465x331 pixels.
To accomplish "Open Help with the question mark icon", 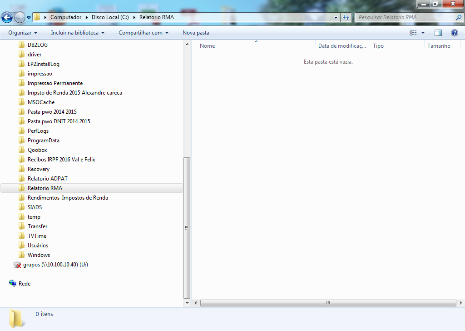I will click(x=454, y=33).
